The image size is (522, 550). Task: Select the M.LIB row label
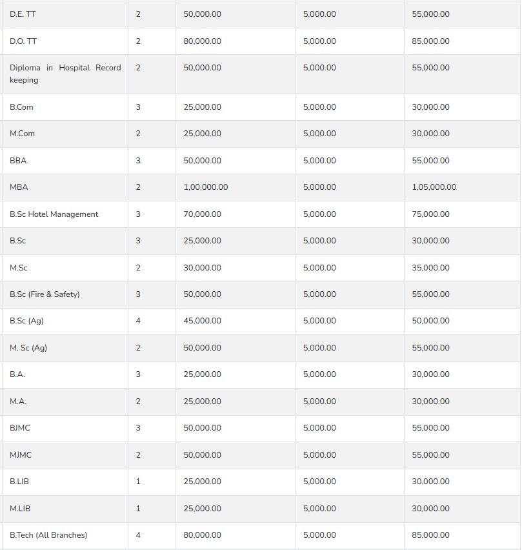point(20,509)
